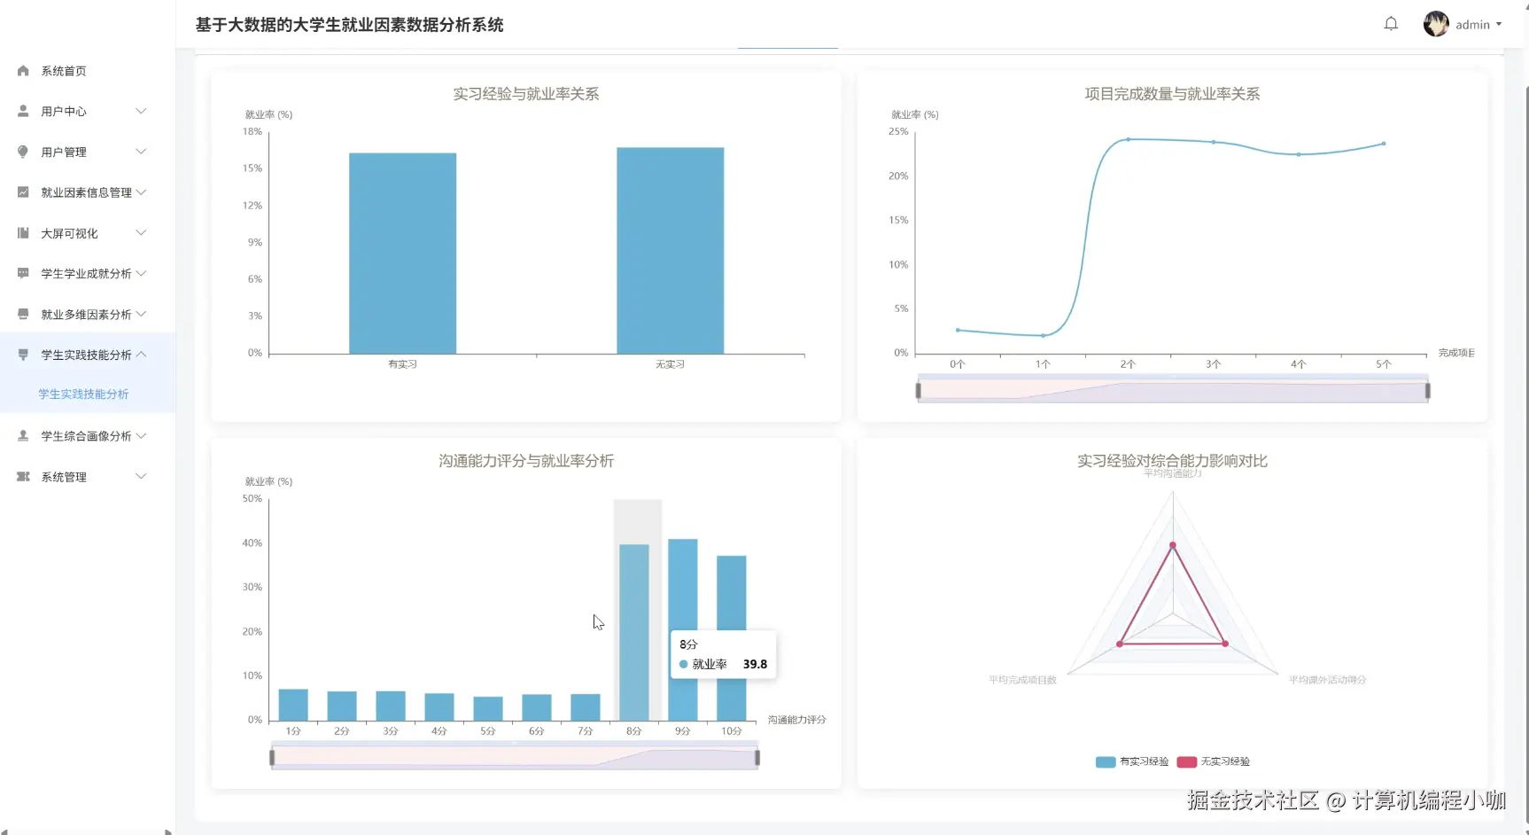Click the sidebar horizontal scrollbar right arrow
This screenshot has height=835, width=1529.
168,832
